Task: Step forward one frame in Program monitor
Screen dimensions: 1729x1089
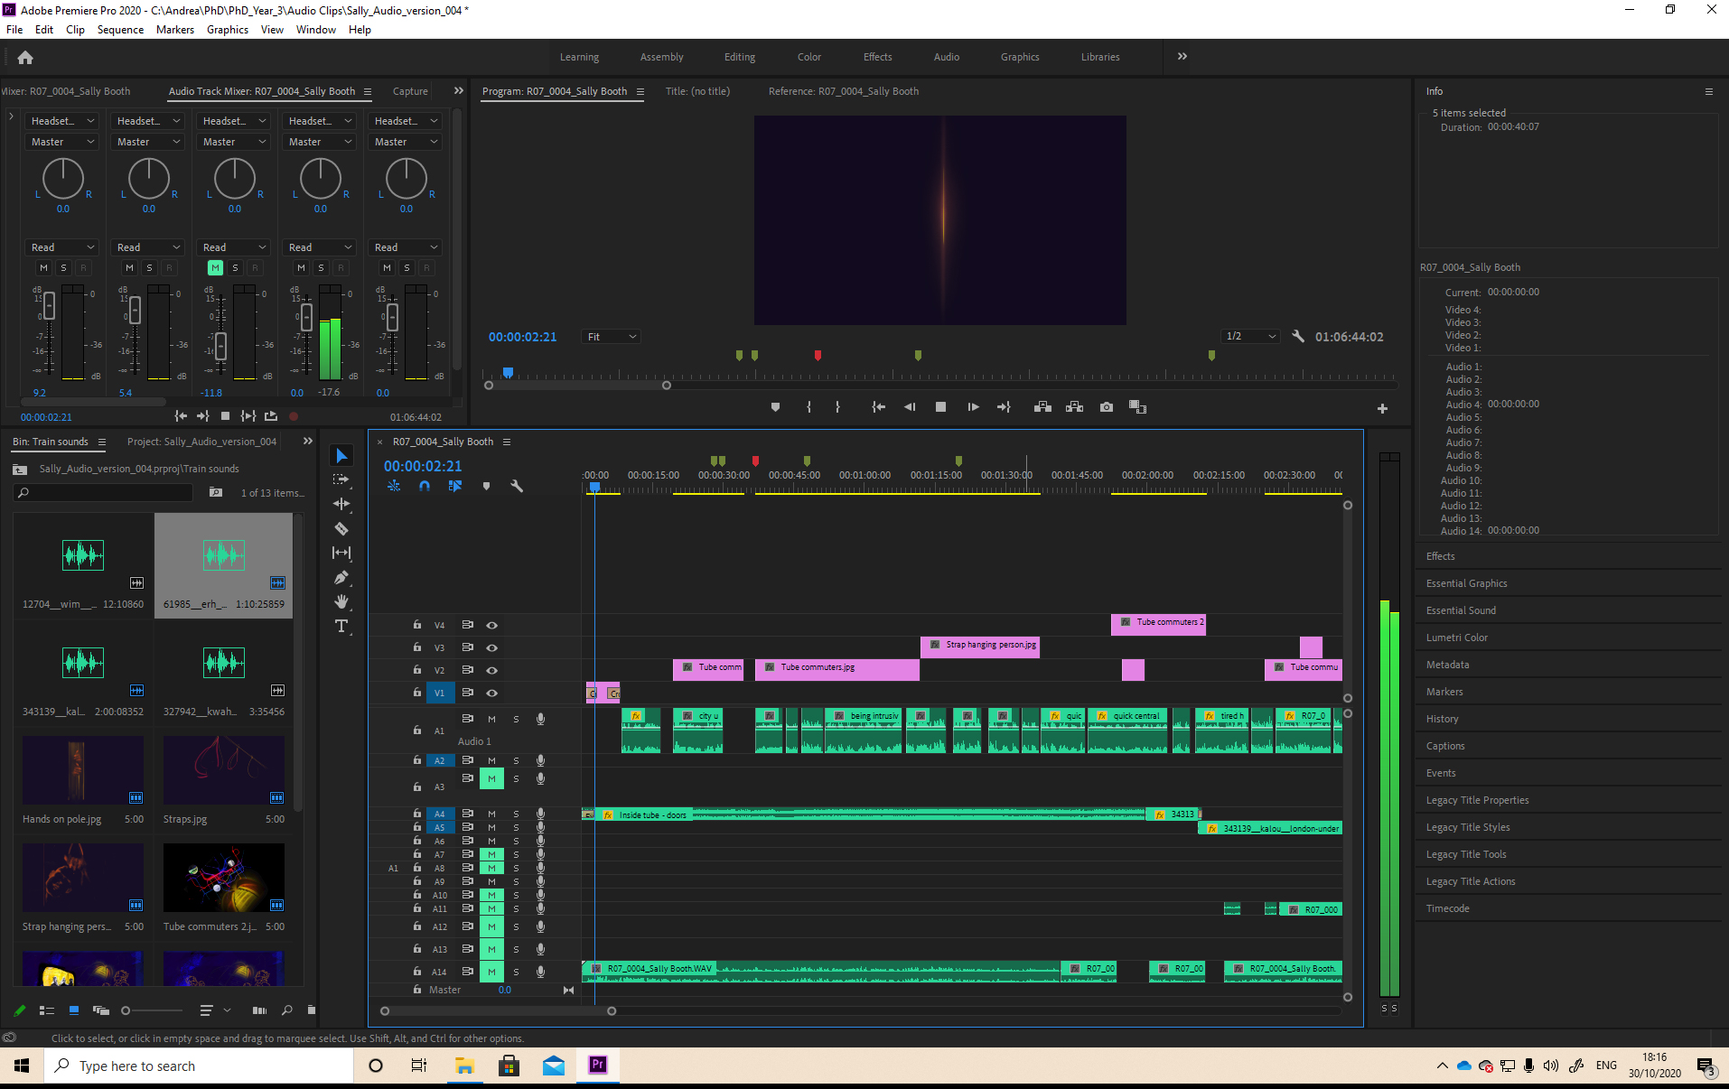Action: pyautogui.click(x=973, y=407)
